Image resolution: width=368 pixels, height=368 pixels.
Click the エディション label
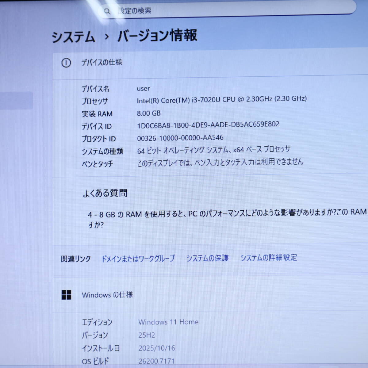[x=97, y=322]
